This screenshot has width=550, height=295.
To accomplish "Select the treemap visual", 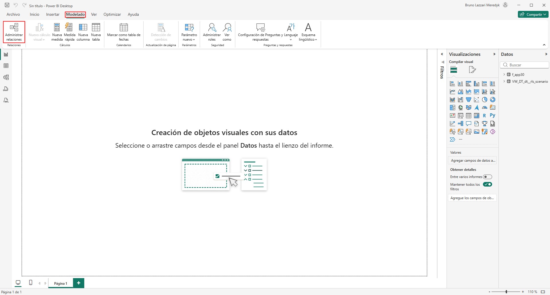I will coord(453,108).
